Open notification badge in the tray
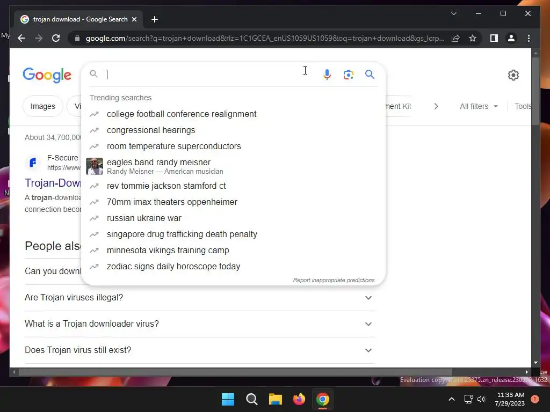The image size is (550, 412). pos(534,399)
